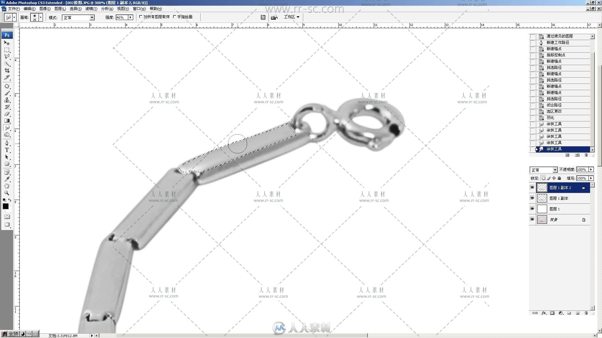Select the Zoom tool in toolbar

(x=7, y=194)
